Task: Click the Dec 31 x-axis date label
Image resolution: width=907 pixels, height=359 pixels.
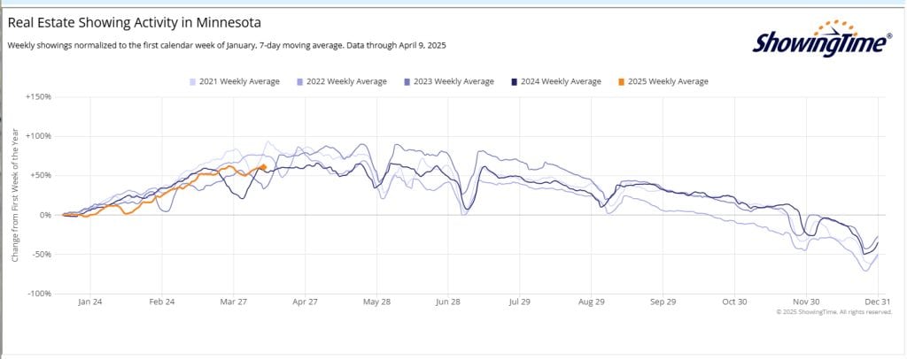Action: point(876,302)
